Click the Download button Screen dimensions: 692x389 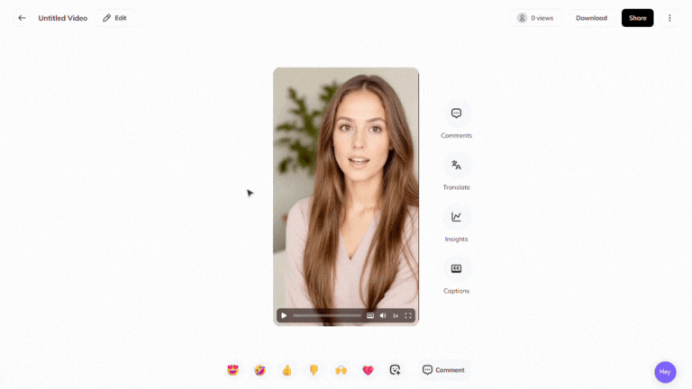591,18
